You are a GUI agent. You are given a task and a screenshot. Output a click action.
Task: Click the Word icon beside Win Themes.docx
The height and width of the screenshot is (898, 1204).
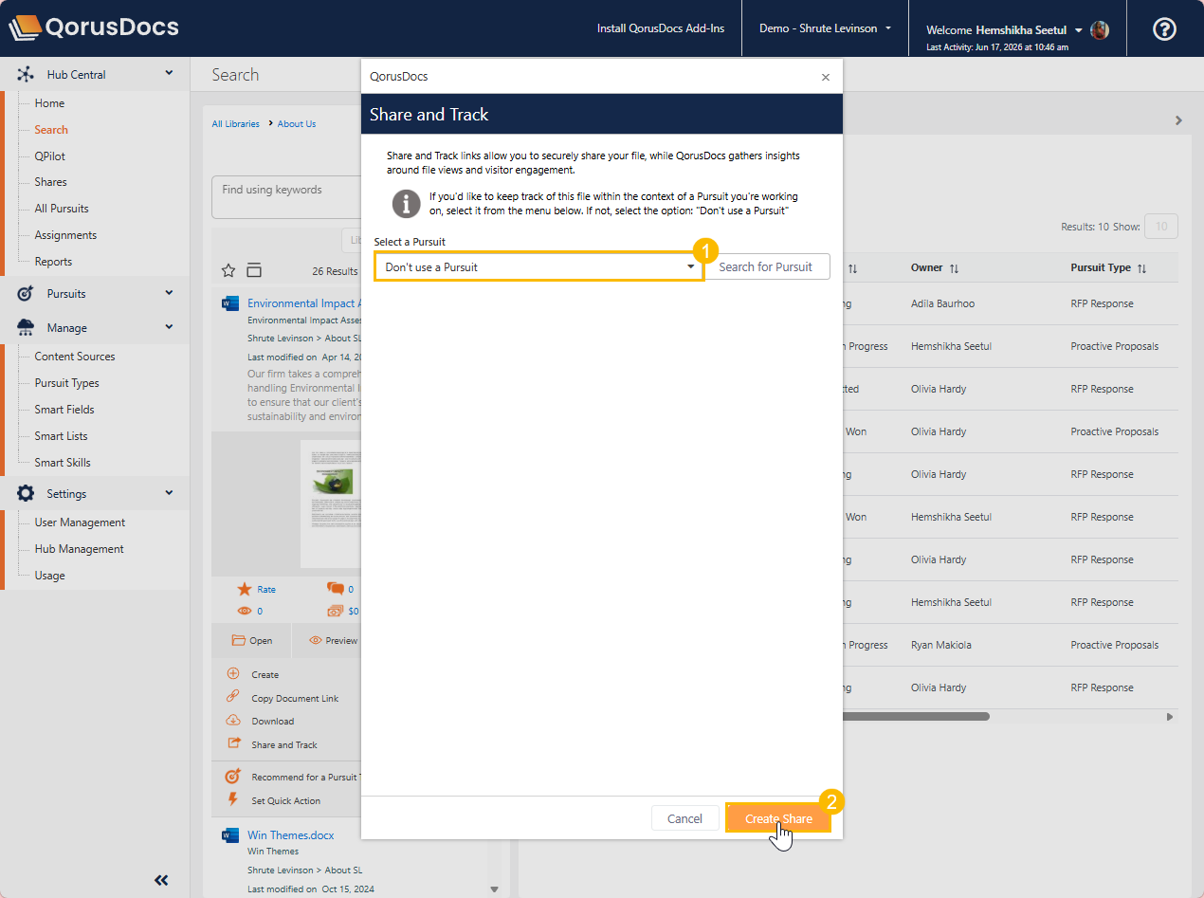click(x=230, y=835)
